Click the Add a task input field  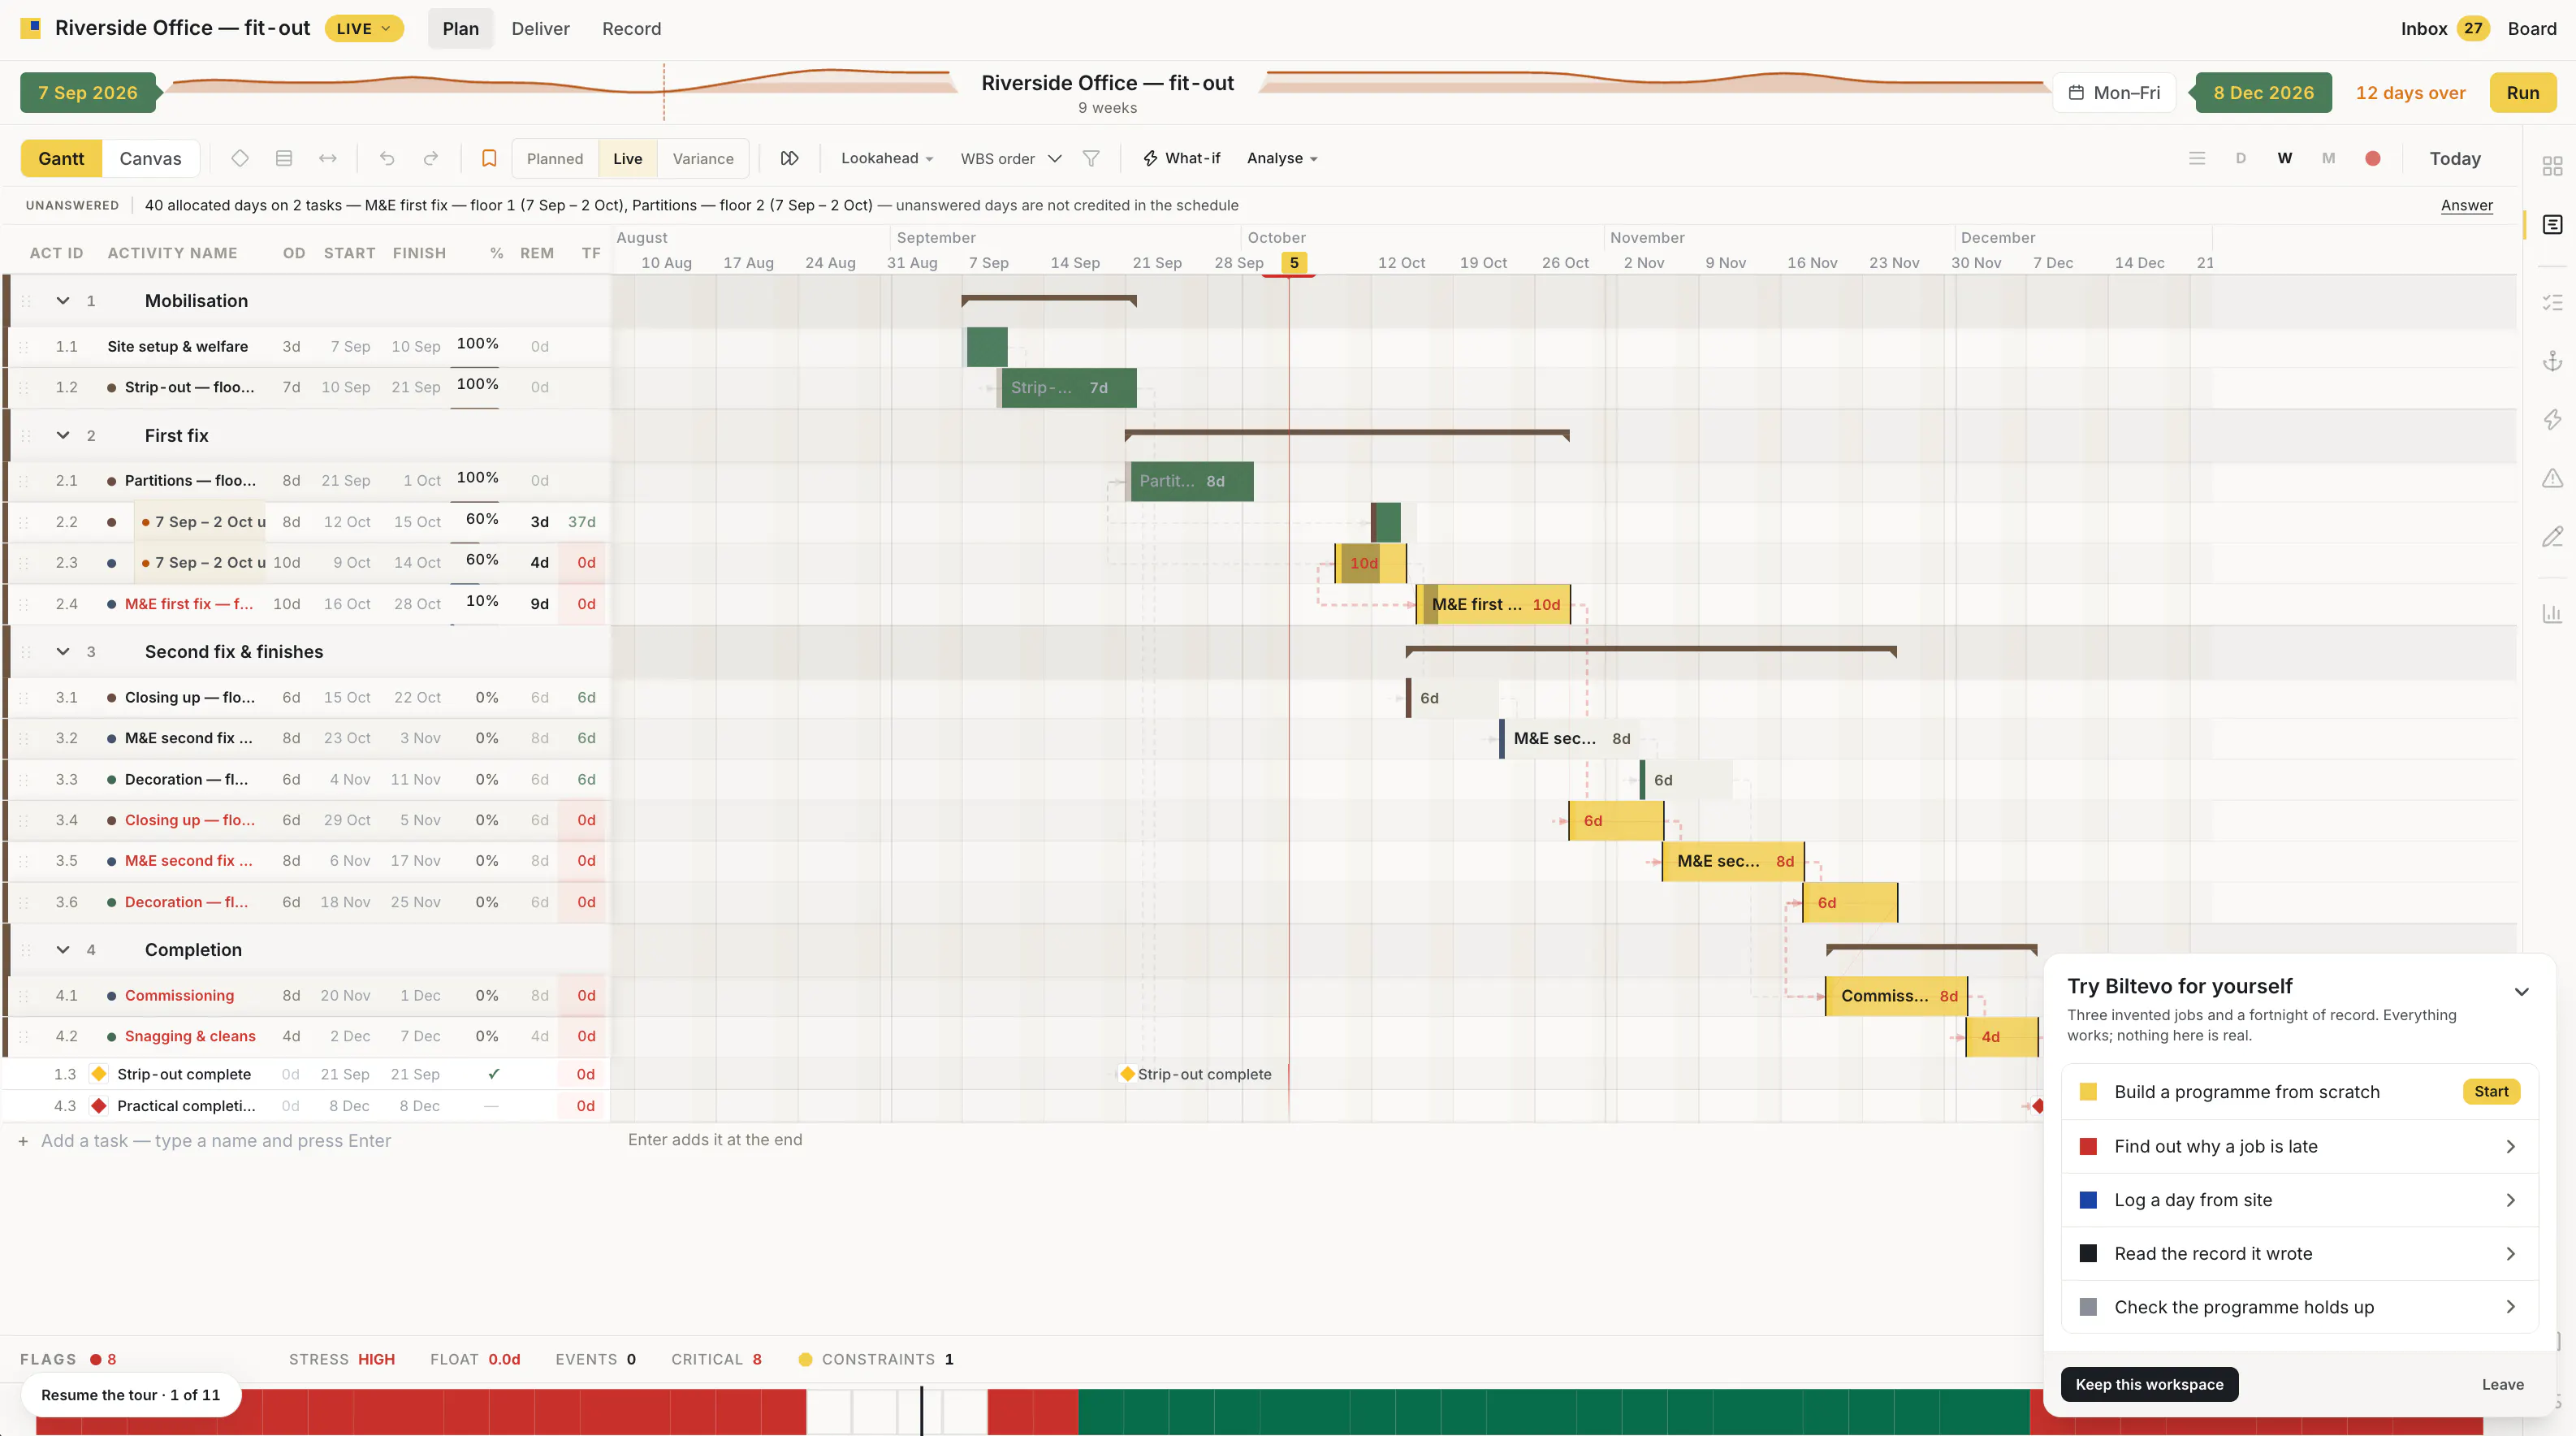(216, 1140)
